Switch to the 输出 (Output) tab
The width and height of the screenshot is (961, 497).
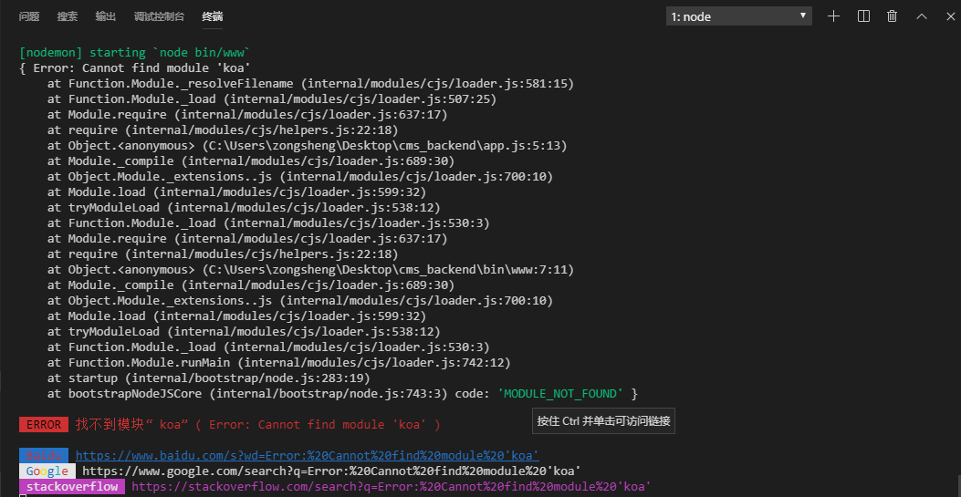106,16
